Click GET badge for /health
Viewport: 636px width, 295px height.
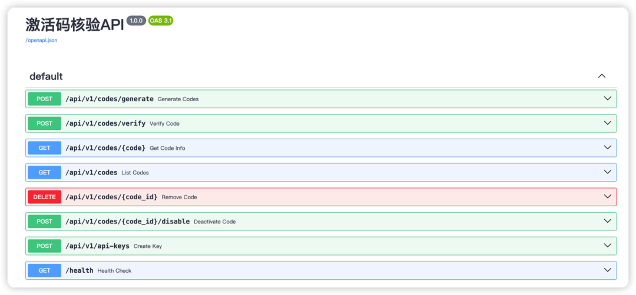pyautogui.click(x=45, y=270)
